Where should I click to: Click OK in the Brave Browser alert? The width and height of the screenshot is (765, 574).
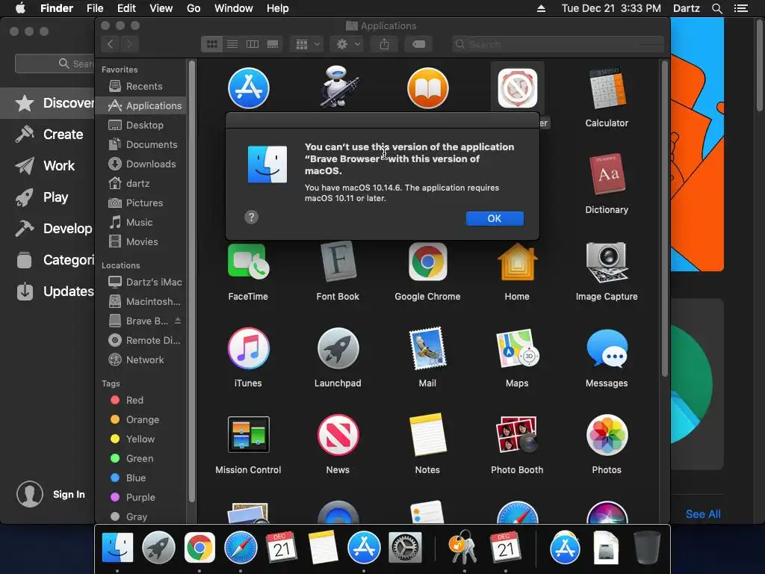(495, 218)
